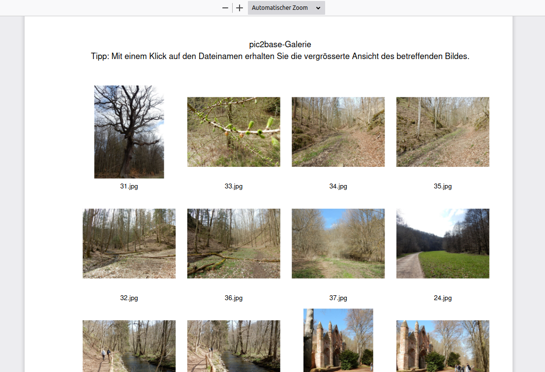Image resolution: width=545 pixels, height=372 pixels.
Task: Click the zoom out minus icon
Action: pyautogui.click(x=225, y=8)
